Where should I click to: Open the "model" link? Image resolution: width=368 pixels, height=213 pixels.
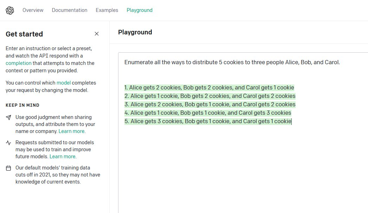pyautogui.click(x=64, y=83)
